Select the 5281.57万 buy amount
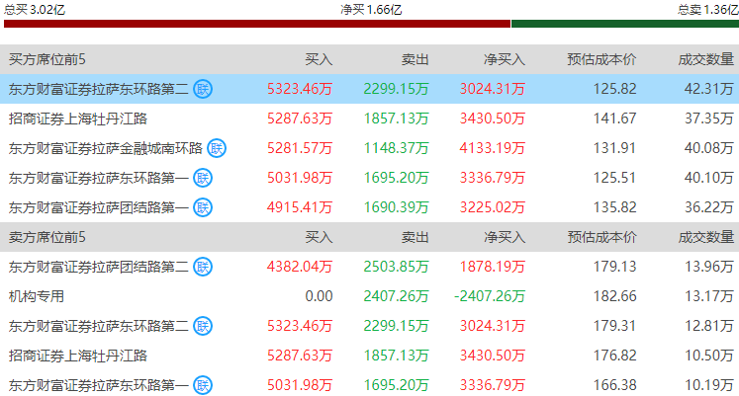Screen dimensions: 739x396 pyautogui.click(x=300, y=148)
